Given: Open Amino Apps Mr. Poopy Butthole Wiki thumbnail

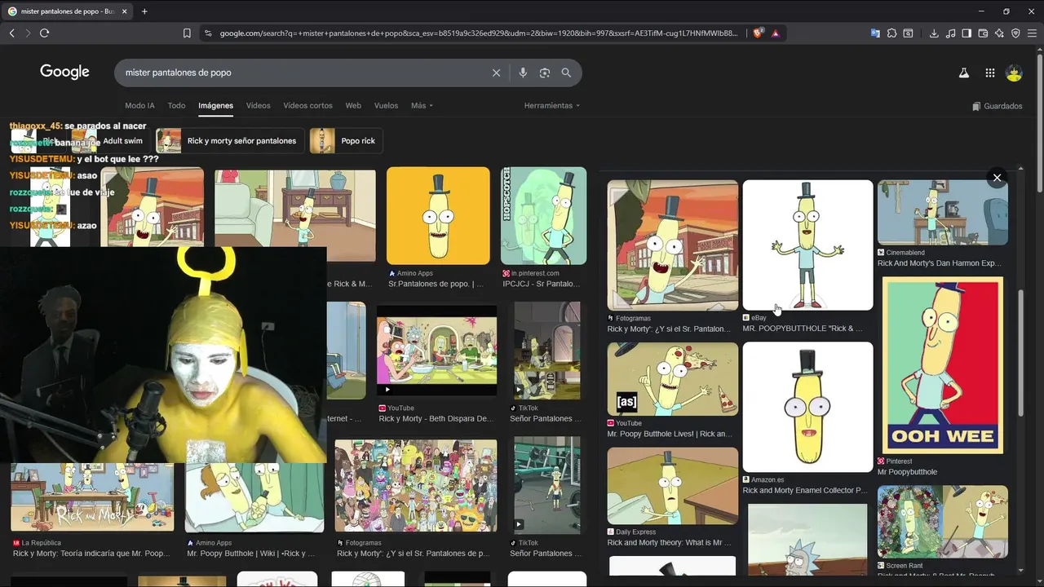Looking at the screenshot, I should click(x=254, y=498).
